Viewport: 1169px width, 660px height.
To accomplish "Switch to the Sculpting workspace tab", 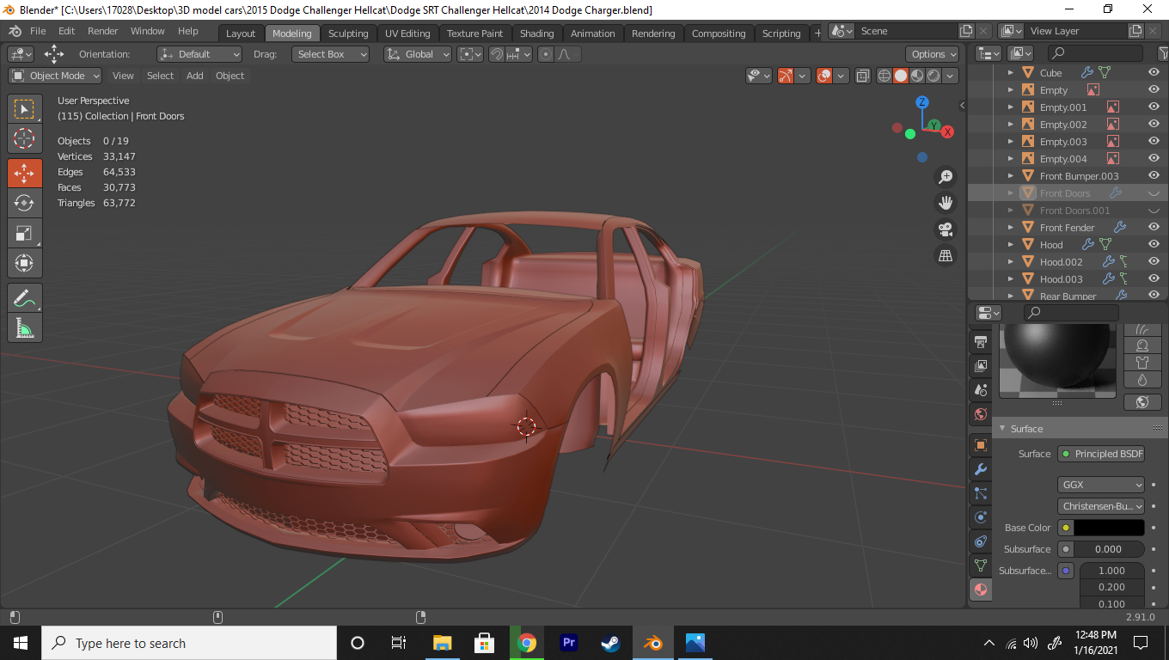I will (x=347, y=34).
